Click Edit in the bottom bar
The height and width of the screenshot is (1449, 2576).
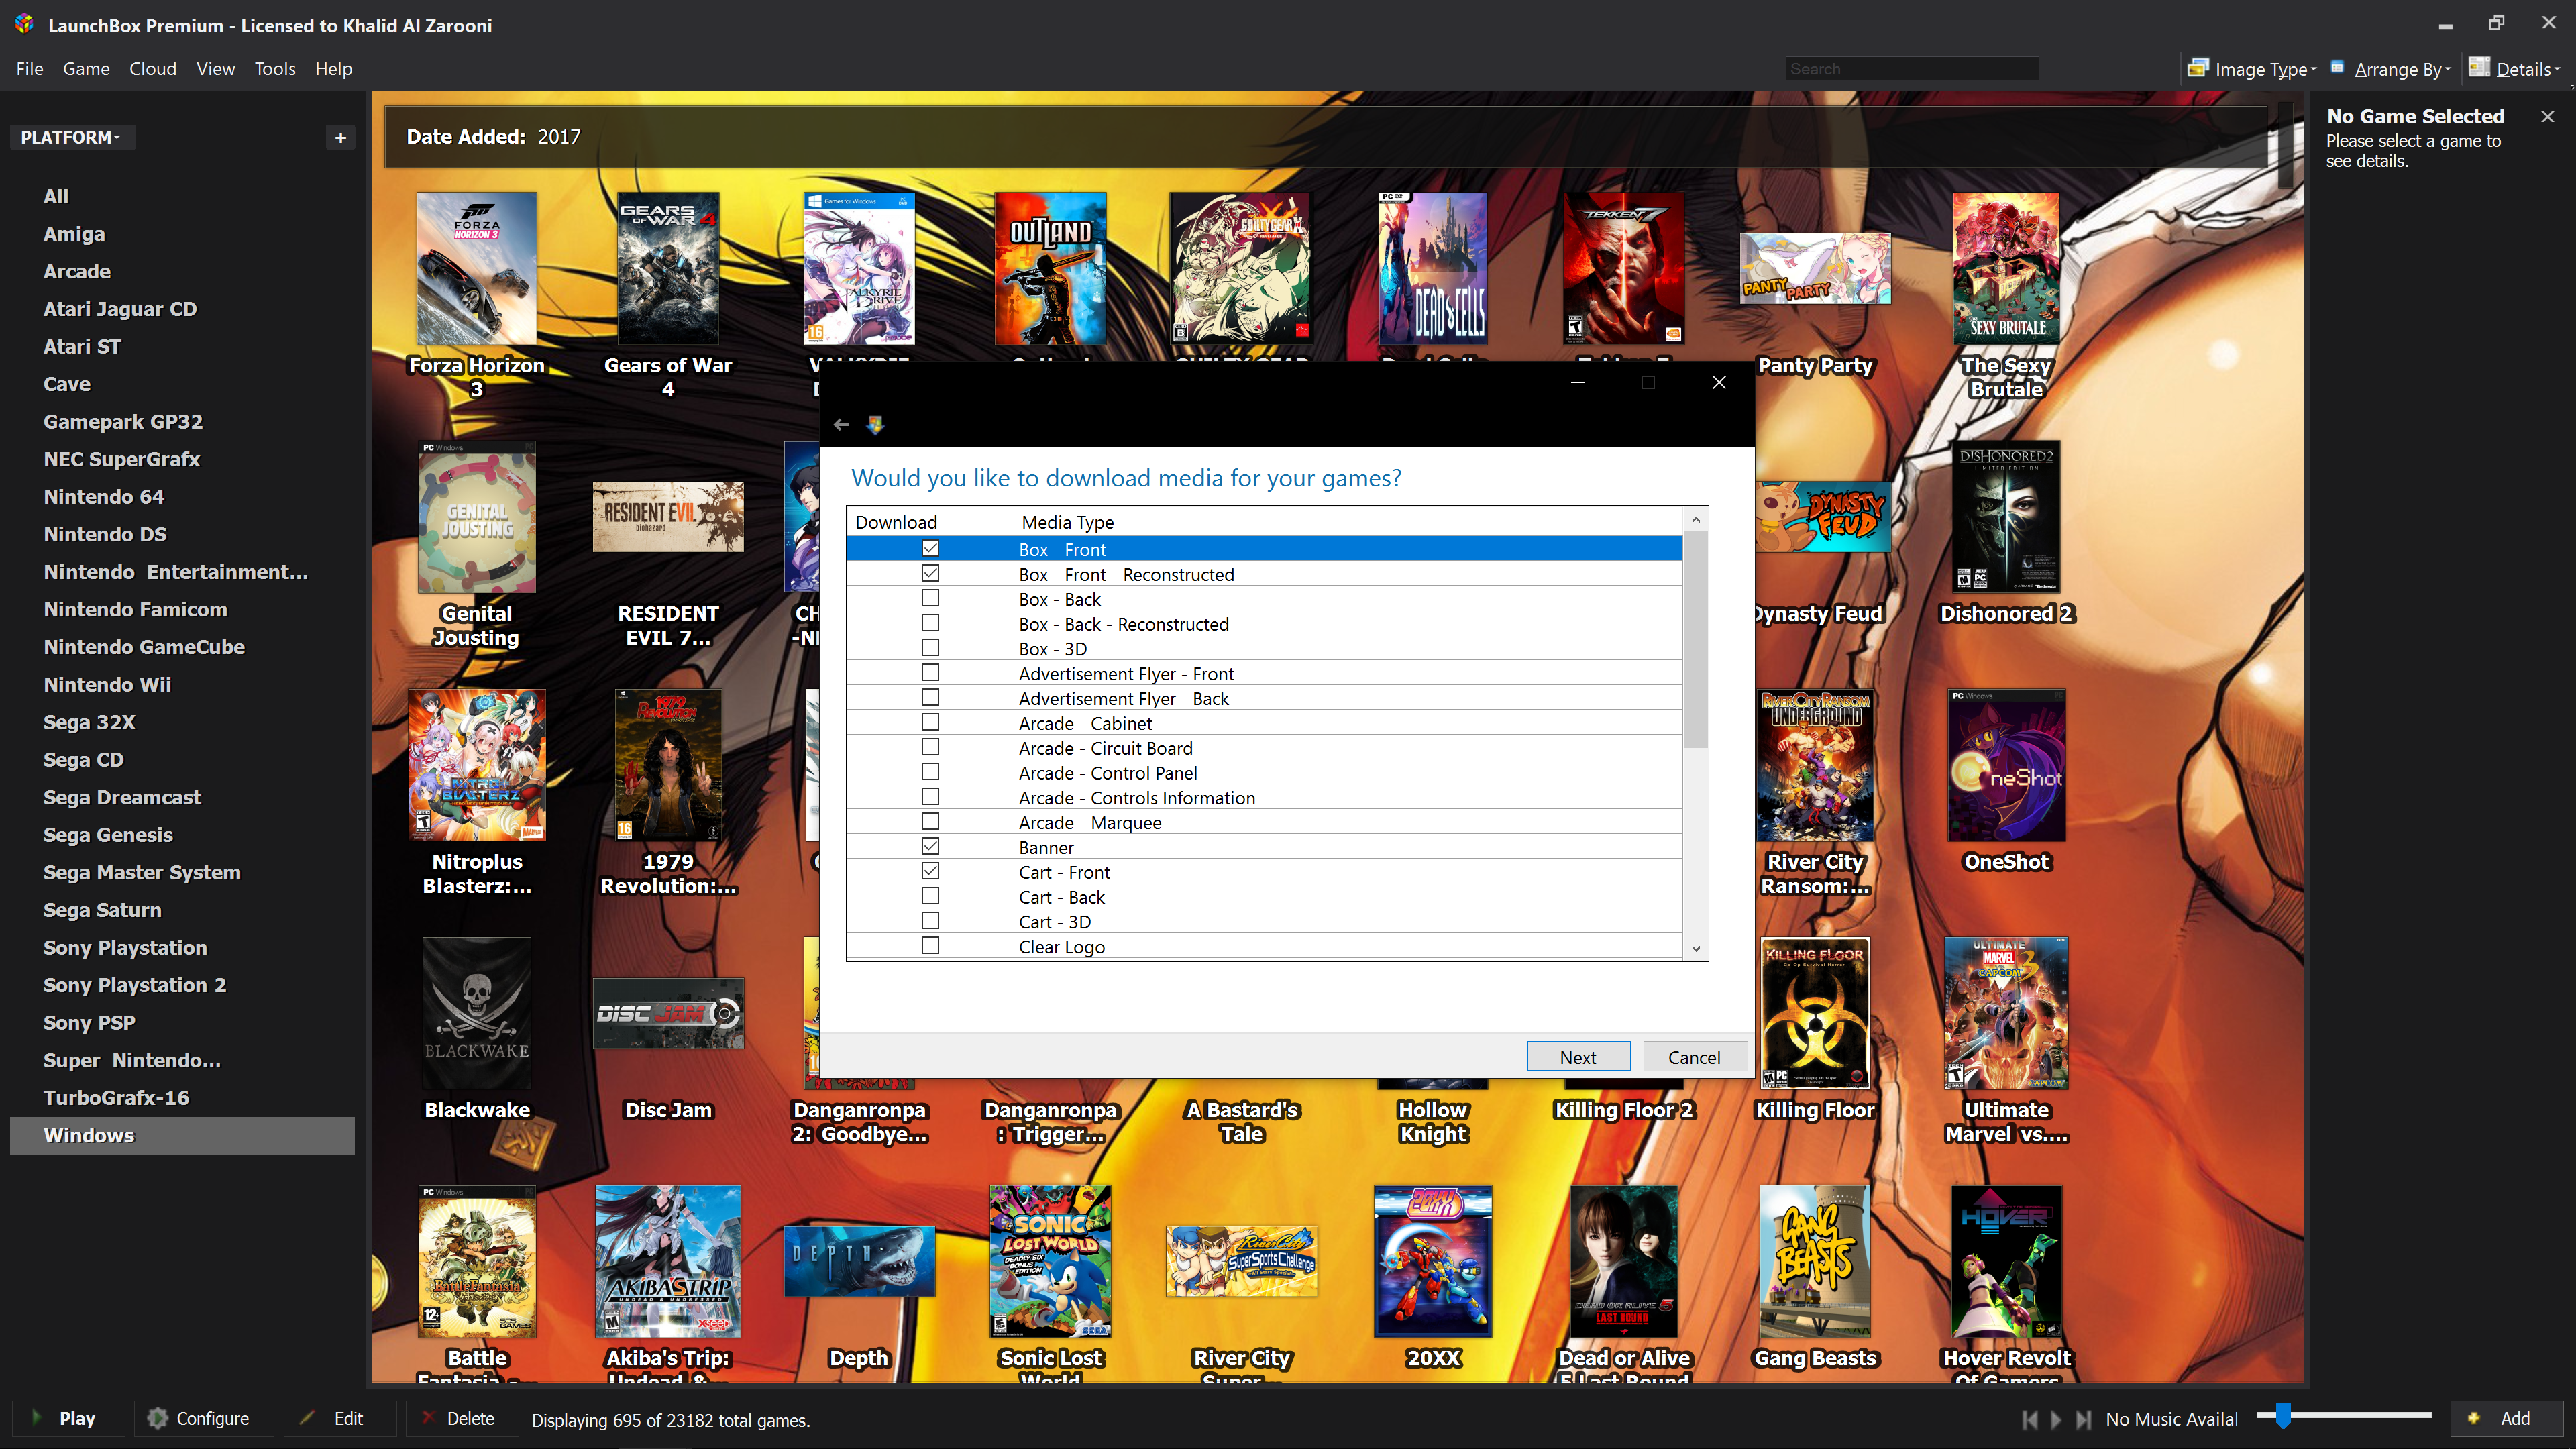[x=340, y=1418]
